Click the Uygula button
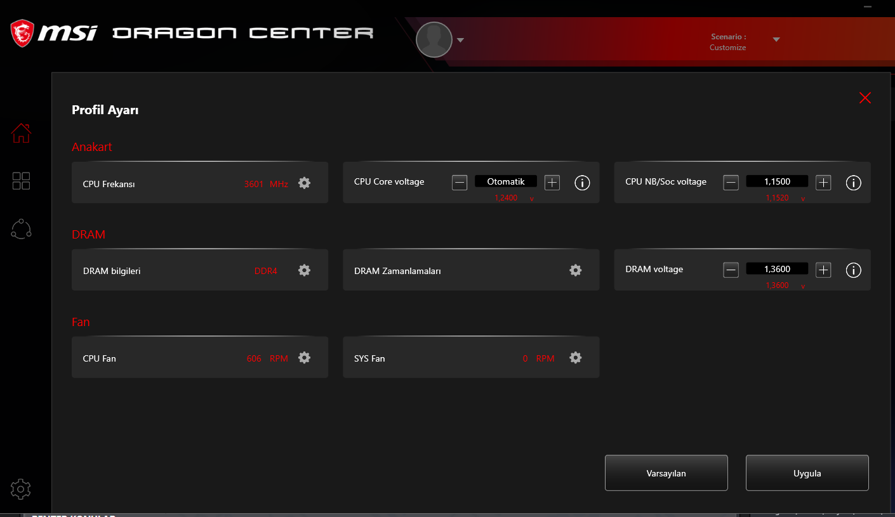The image size is (895, 517). click(x=807, y=473)
